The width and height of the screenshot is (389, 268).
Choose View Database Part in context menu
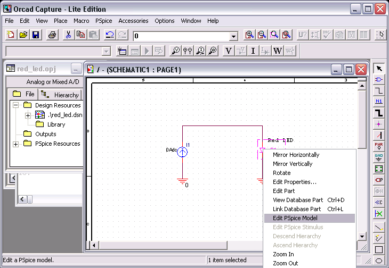310,200
